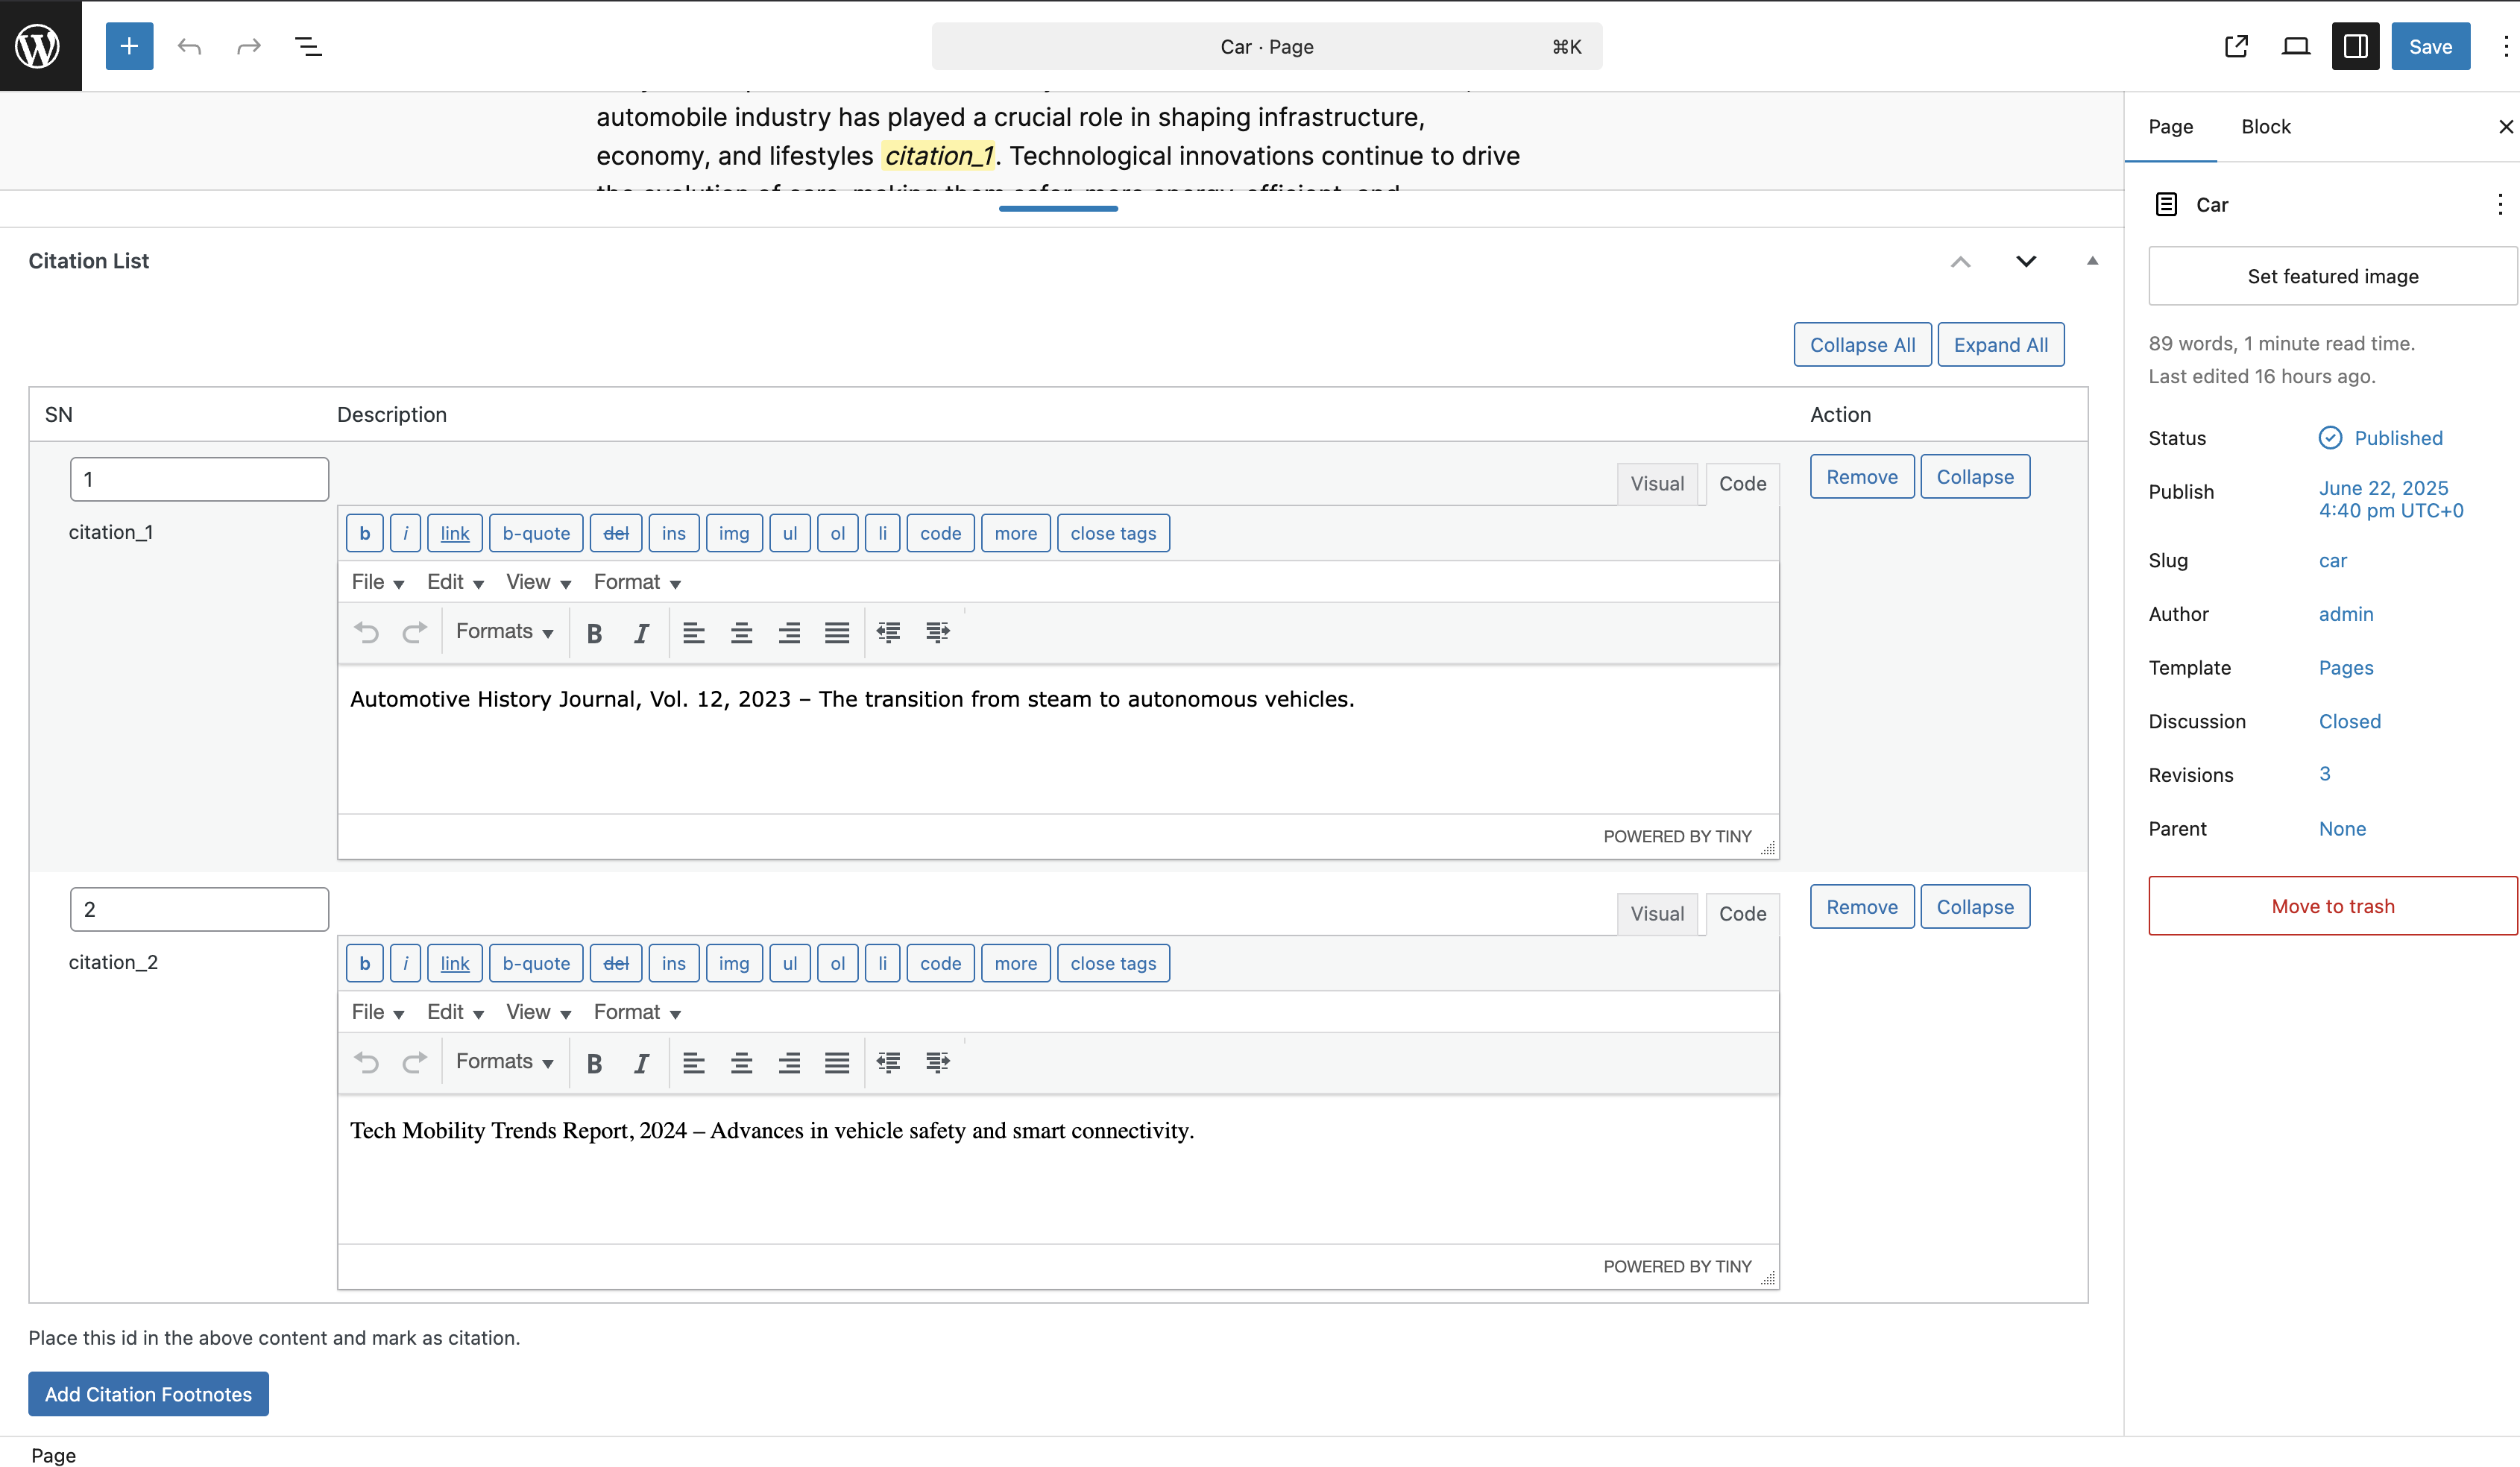2520x1467 pixels.
Task: Decrease indent in citation_2 editor
Action: 888,1063
